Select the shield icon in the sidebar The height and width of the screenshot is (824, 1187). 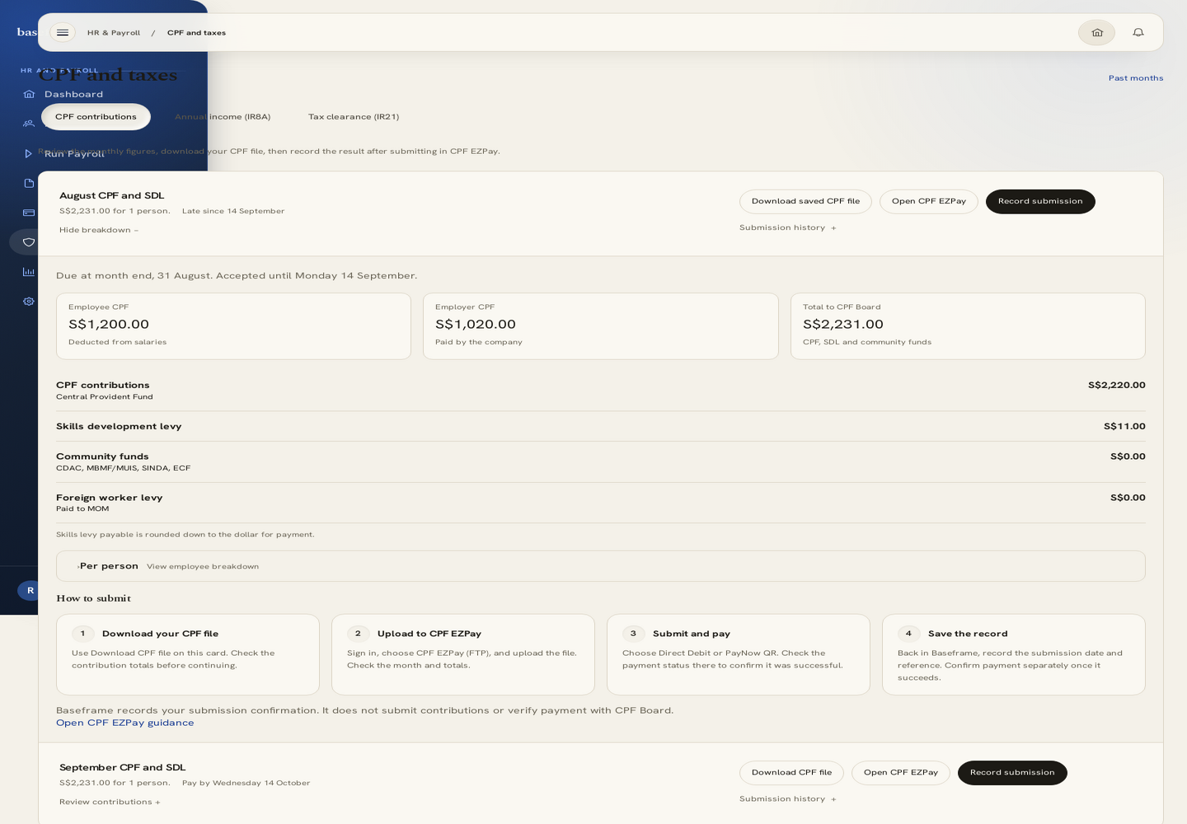coord(29,242)
